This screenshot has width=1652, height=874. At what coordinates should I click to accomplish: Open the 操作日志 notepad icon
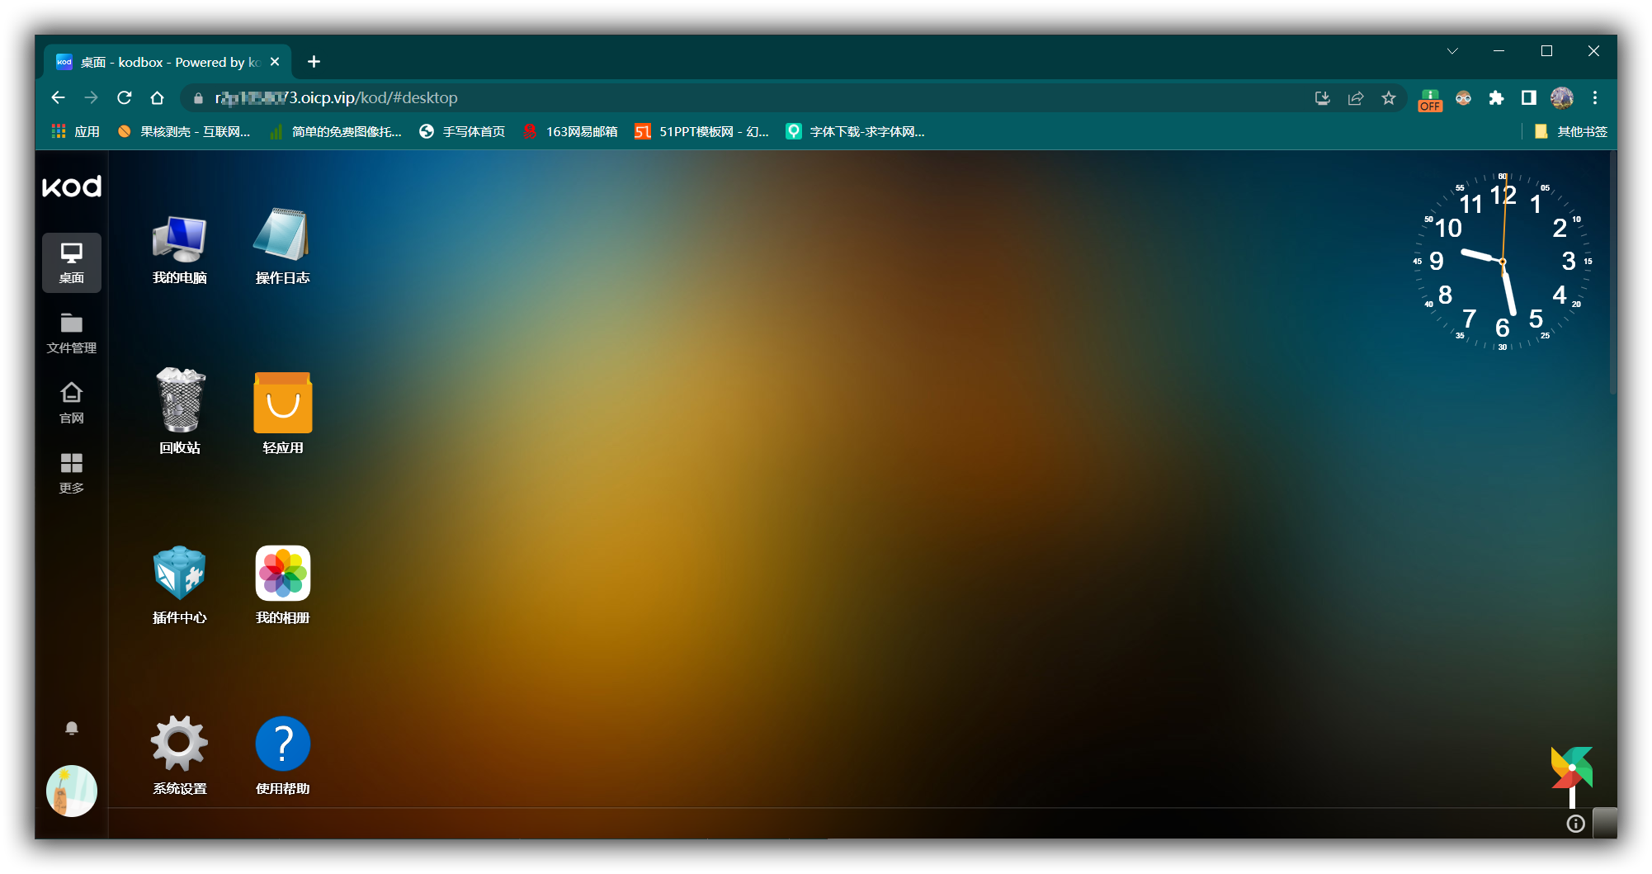click(282, 249)
